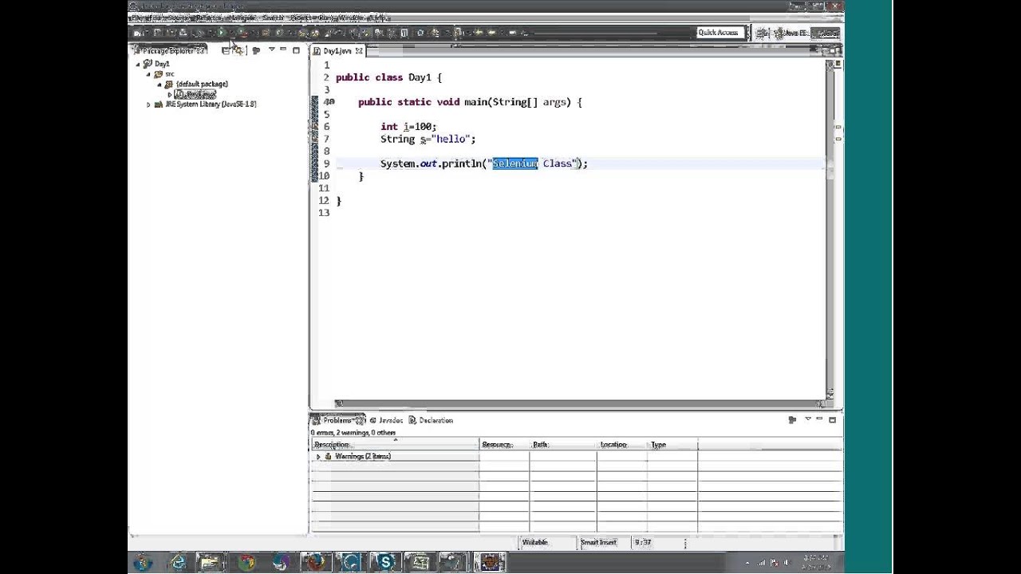The height and width of the screenshot is (574, 1021).
Task: Click the green Run toolbar icon
Action: [221, 33]
